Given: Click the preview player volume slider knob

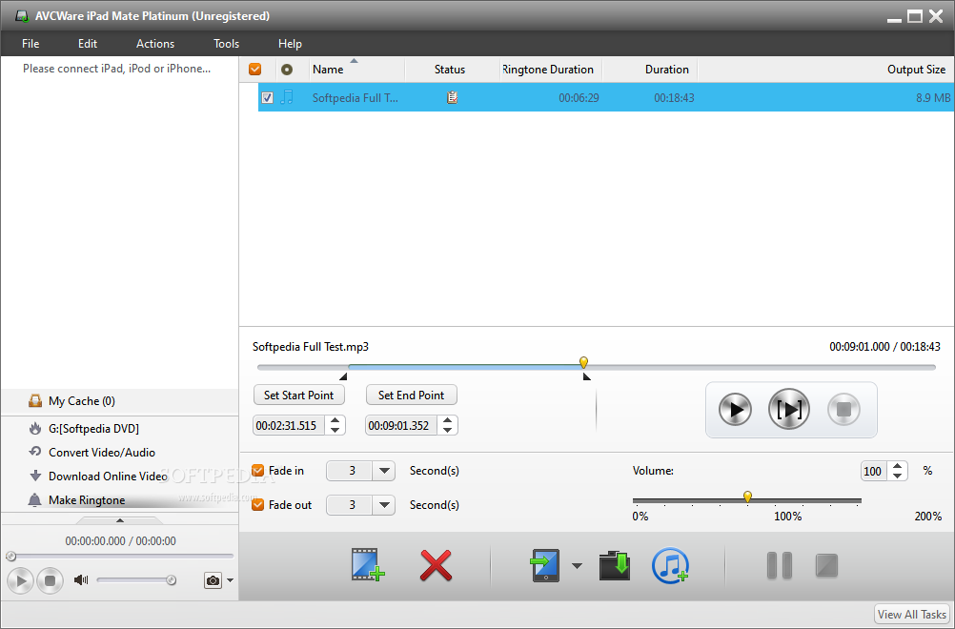Looking at the screenshot, I should point(172,580).
